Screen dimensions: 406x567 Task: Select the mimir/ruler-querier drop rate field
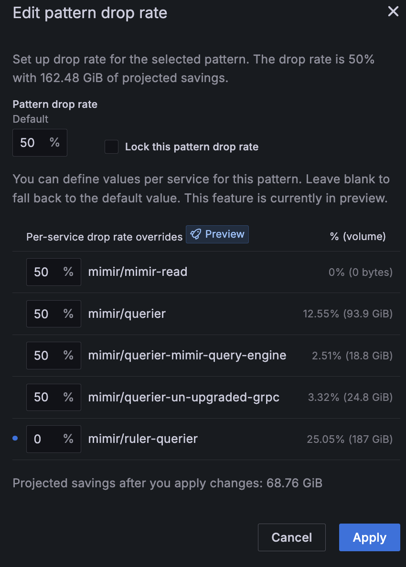click(x=48, y=439)
